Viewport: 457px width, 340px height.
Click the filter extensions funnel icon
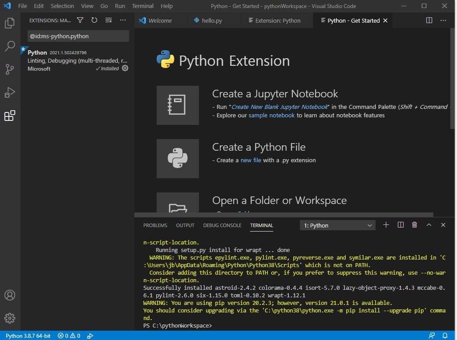click(x=80, y=20)
